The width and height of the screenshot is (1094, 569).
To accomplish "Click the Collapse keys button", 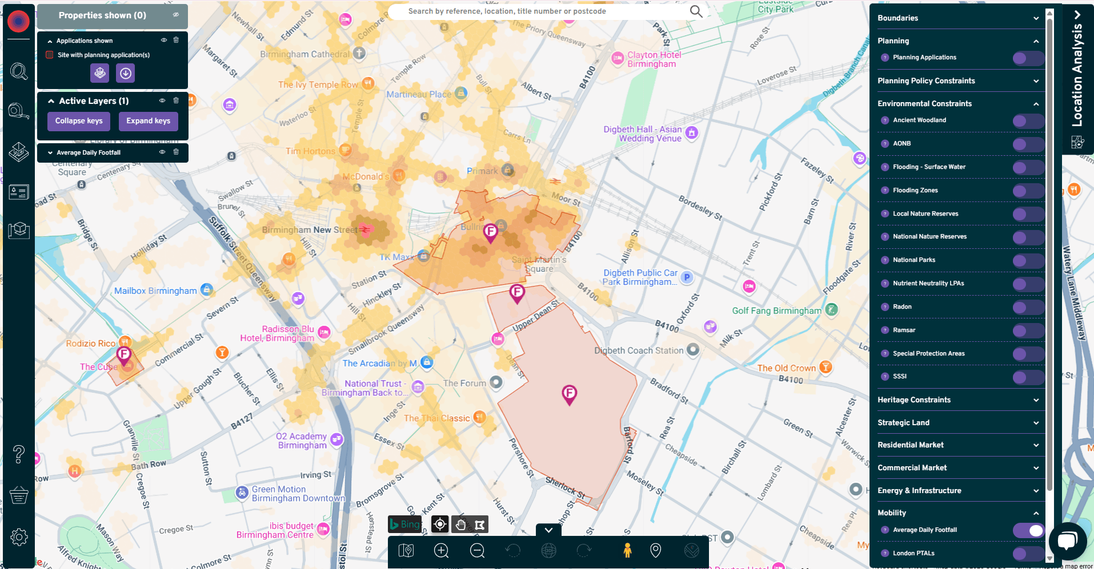I will [x=79, y=121].
